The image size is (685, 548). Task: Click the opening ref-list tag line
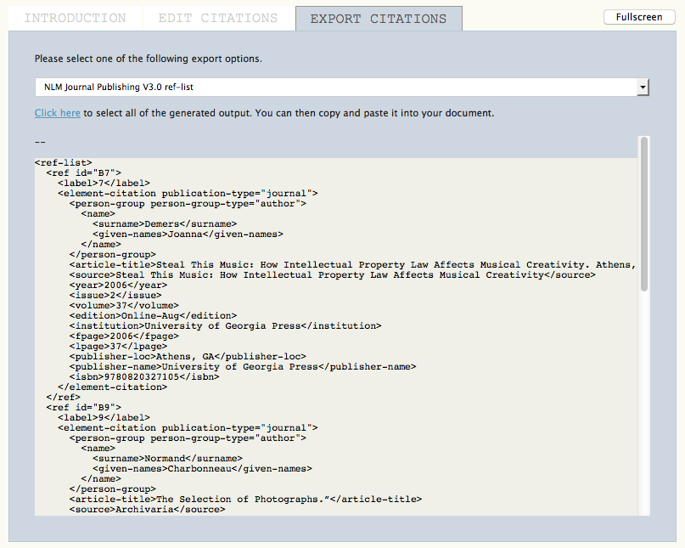click(x=64, y=162)
